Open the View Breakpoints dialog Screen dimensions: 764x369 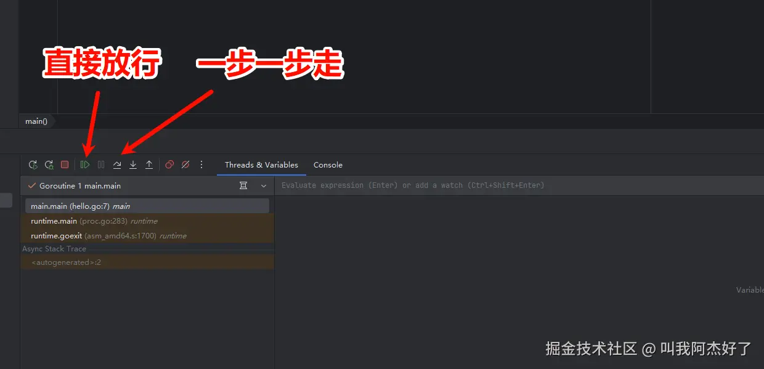(x=169, y=165)
